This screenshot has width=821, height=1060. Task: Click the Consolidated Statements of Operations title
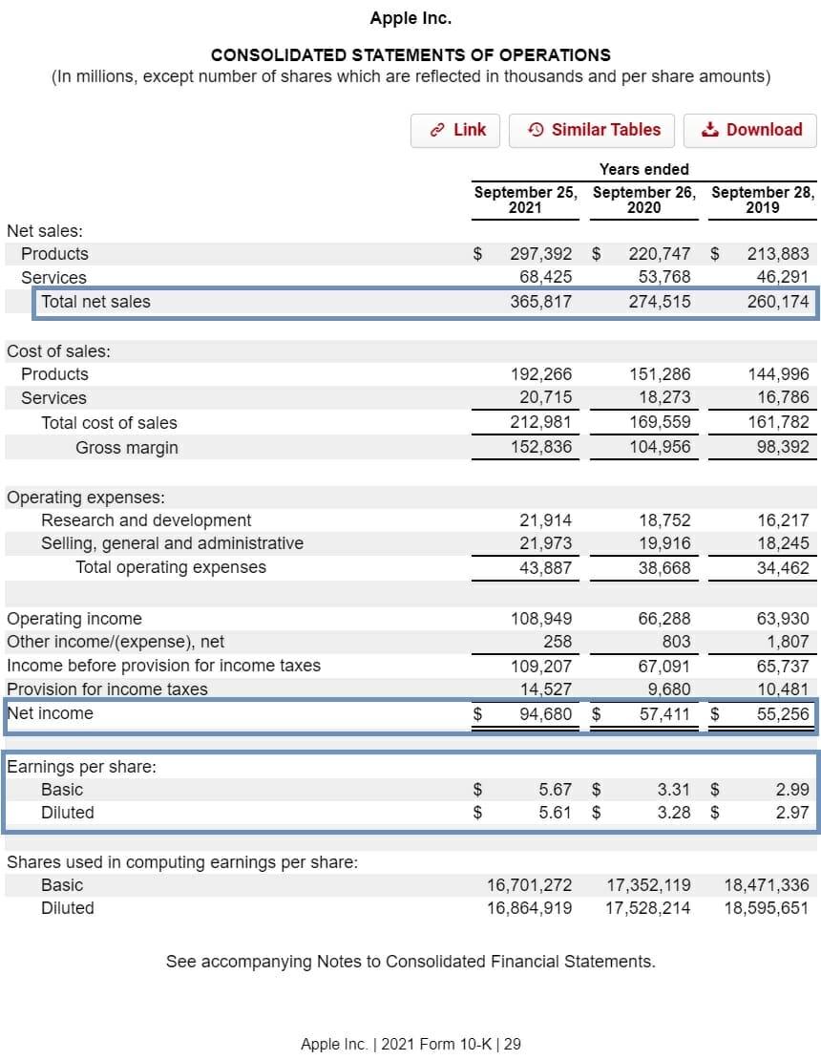tap(410, 54)
